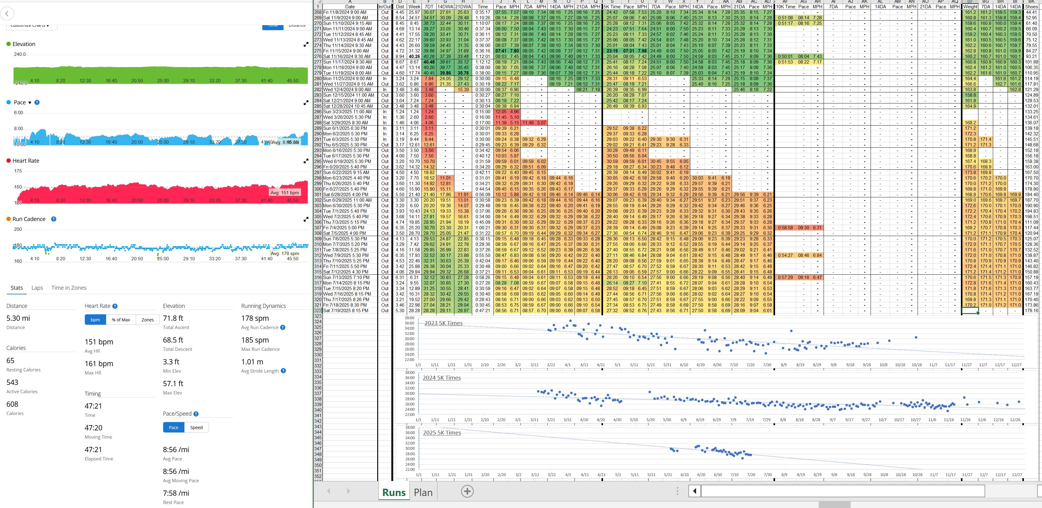Viewport: 1042px width, 508px height.
Task: Add a new sheet in Excel
Action: click(467, 491)
